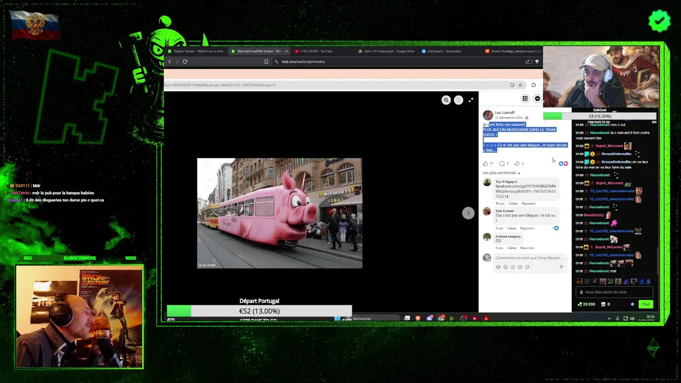The height and width of the screenshot is (383, 681).
Task: Expand the Les plus pertinents sort dropdown
Action: click(x=501, y=173)
